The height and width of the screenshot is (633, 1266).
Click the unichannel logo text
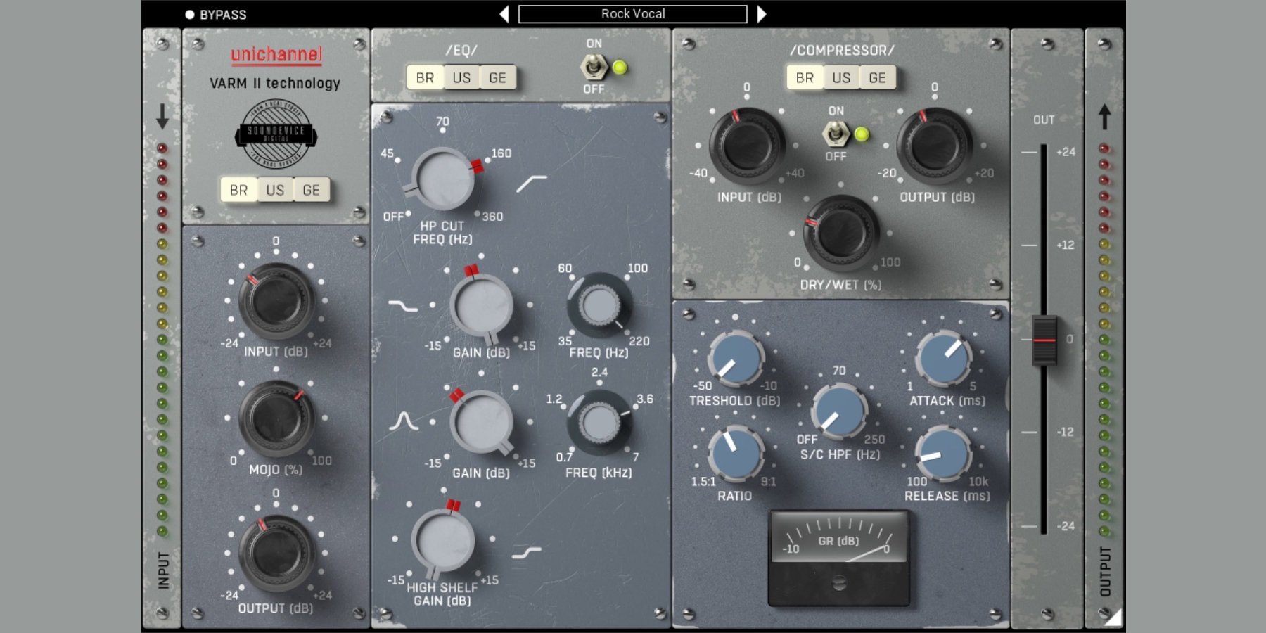click(x=276, y=54)
